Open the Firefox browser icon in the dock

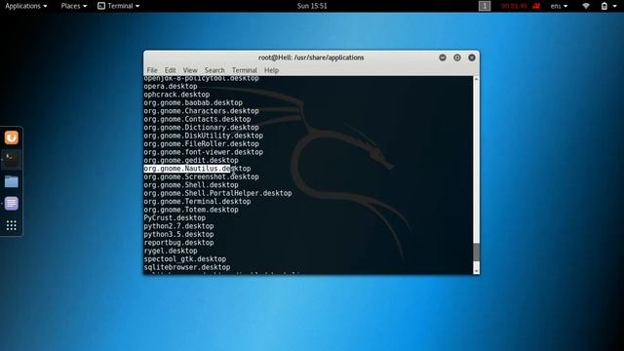[x=11, y=137]
